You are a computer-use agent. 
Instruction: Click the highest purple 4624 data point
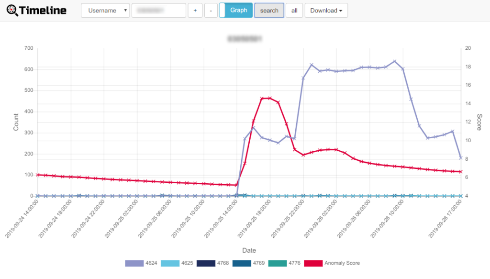point(394,61)
